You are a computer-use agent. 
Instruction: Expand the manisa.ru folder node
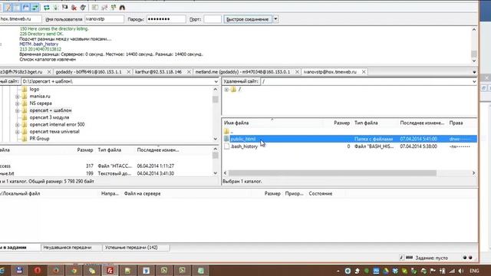point(18,97)
